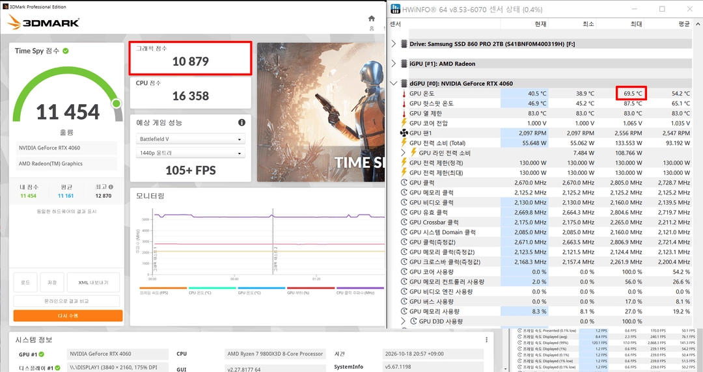
Task: Click green check next to Time Spy 점수
Action: pos(66,51)
